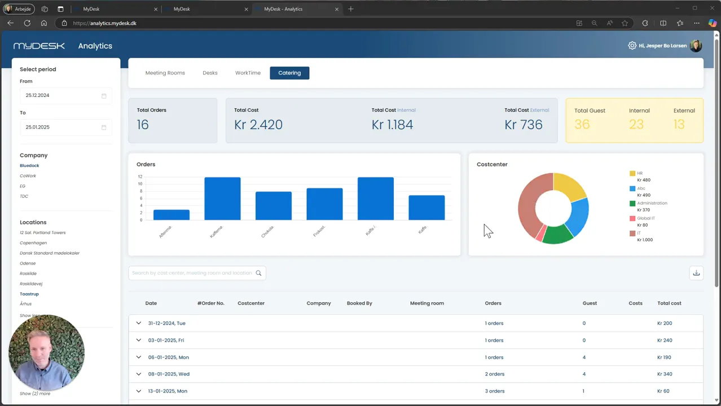
Task: Switch to the Meeting Rooms tab
Action: (165, 73)
